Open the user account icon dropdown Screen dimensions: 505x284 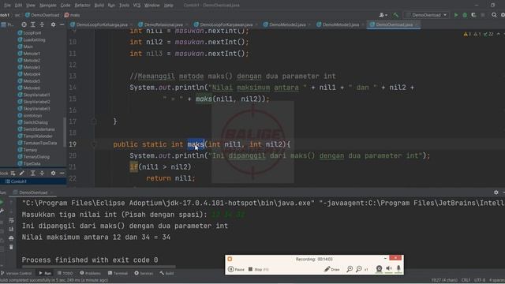[x=383, y=15]
